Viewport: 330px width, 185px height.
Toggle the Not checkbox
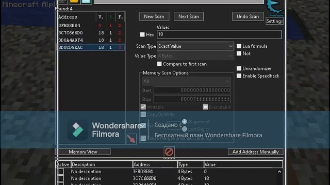coord(239,53)
